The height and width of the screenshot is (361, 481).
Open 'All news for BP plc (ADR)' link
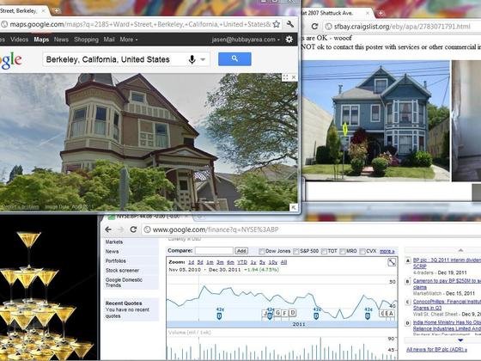(436, 349)
